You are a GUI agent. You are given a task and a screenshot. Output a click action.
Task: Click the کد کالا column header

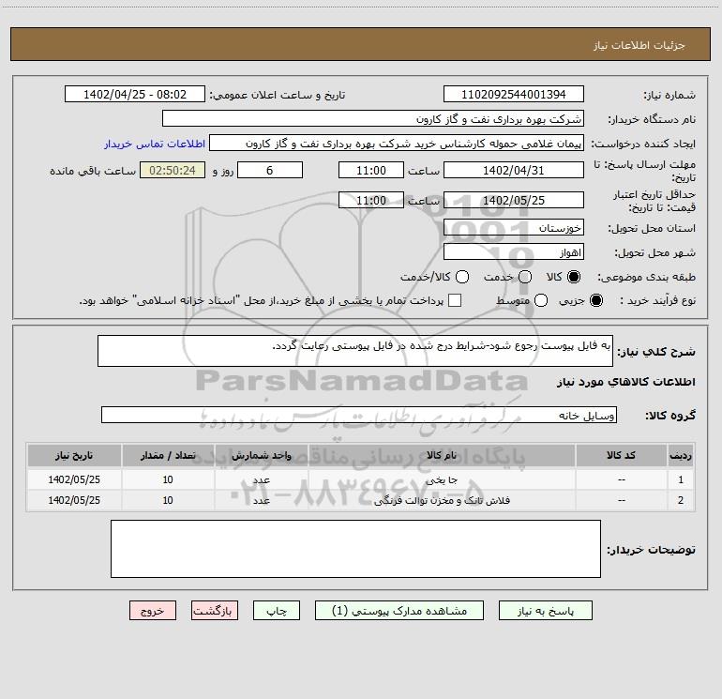click(621, 456)
